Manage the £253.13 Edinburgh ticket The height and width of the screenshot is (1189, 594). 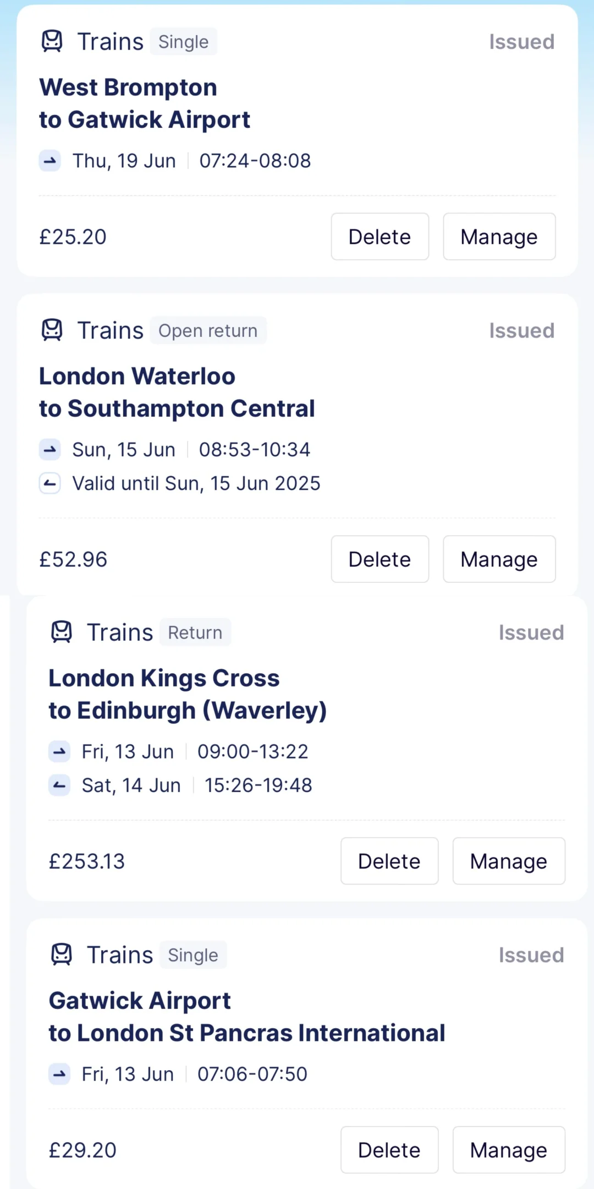click(x=508, y=861)
